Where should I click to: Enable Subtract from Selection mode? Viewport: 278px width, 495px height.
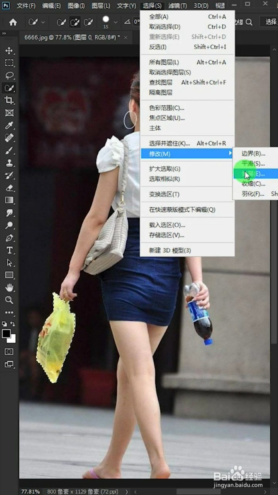pyautogui.click(x=88, y=22)
